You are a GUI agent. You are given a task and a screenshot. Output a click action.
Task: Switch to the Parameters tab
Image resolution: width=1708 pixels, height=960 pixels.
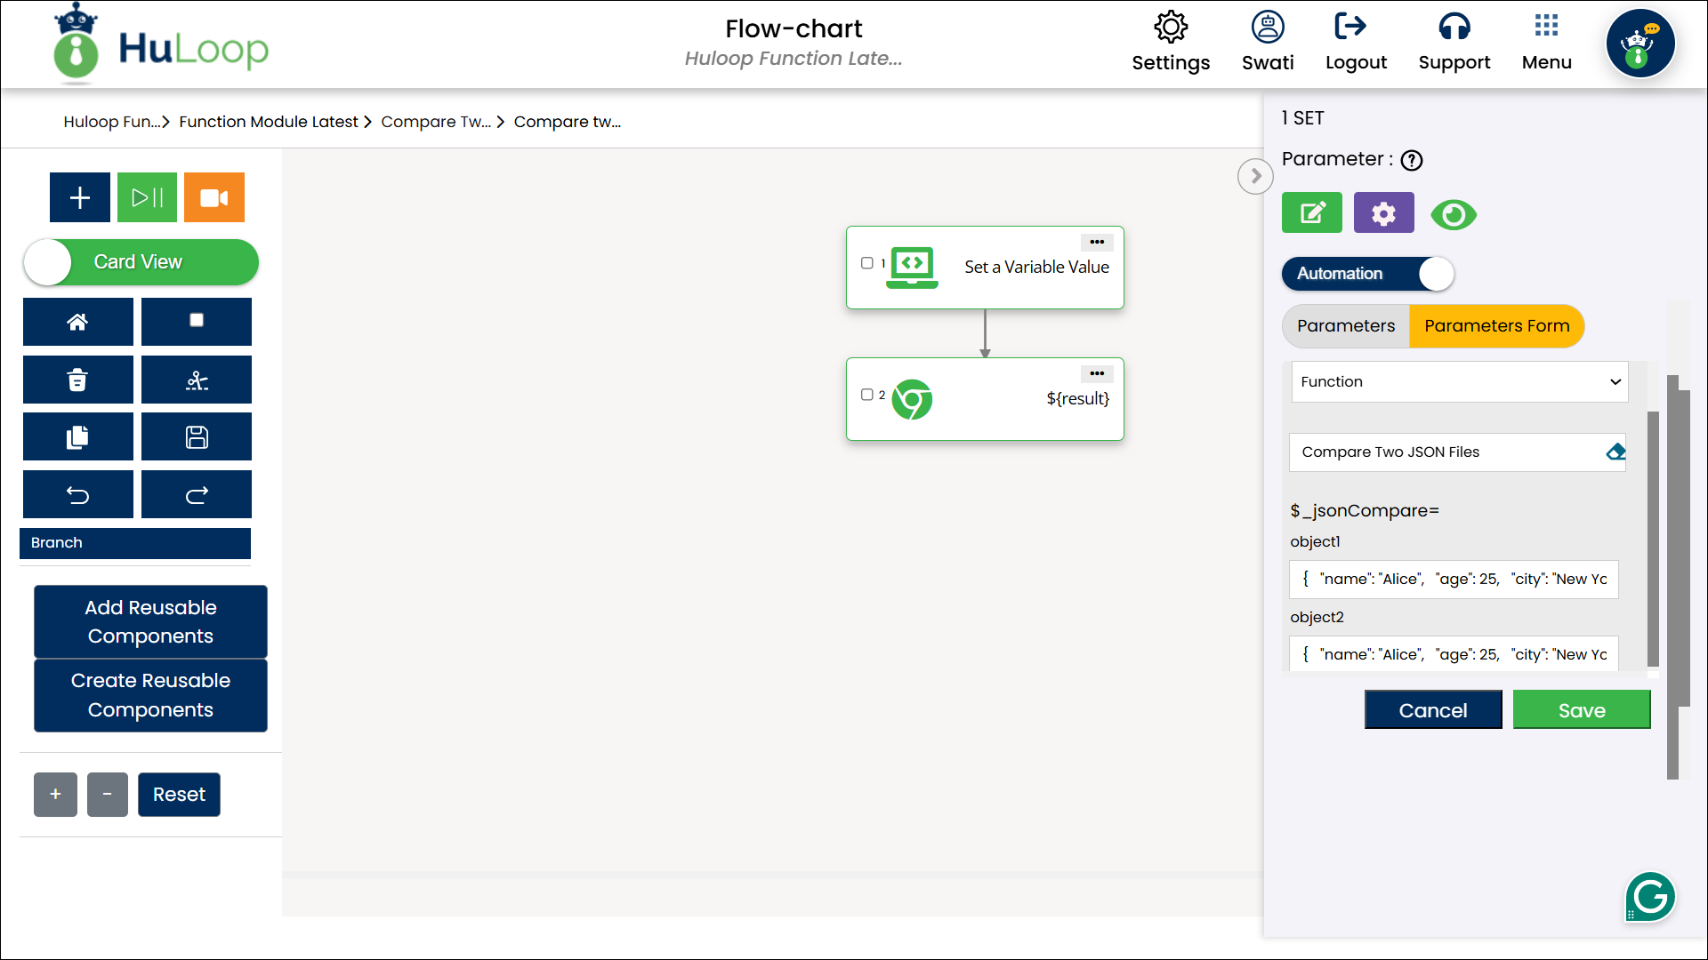[x=1346, y=326]
